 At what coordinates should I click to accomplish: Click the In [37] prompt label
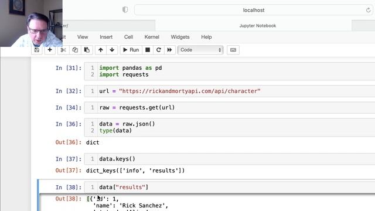pos(69,159)
